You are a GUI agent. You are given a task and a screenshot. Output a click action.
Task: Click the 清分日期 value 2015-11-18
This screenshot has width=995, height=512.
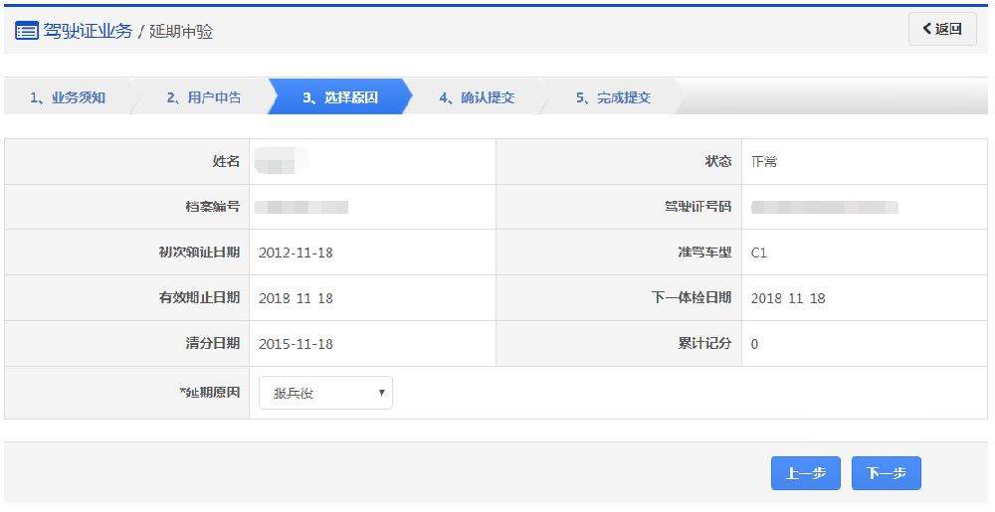click(x=296, y=344)
